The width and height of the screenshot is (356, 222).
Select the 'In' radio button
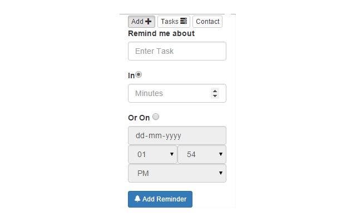pos(139,74)
